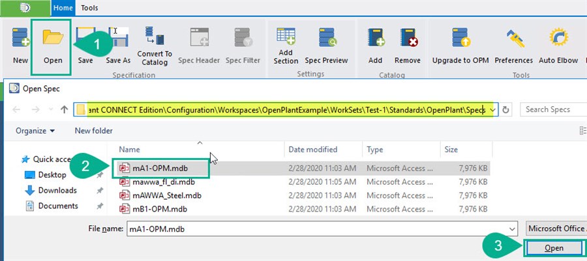Click mawwa_fl_di.mdb 2/28/2020 11:05 AM date
The image size is (587, 261).
(x=322, y=182)
